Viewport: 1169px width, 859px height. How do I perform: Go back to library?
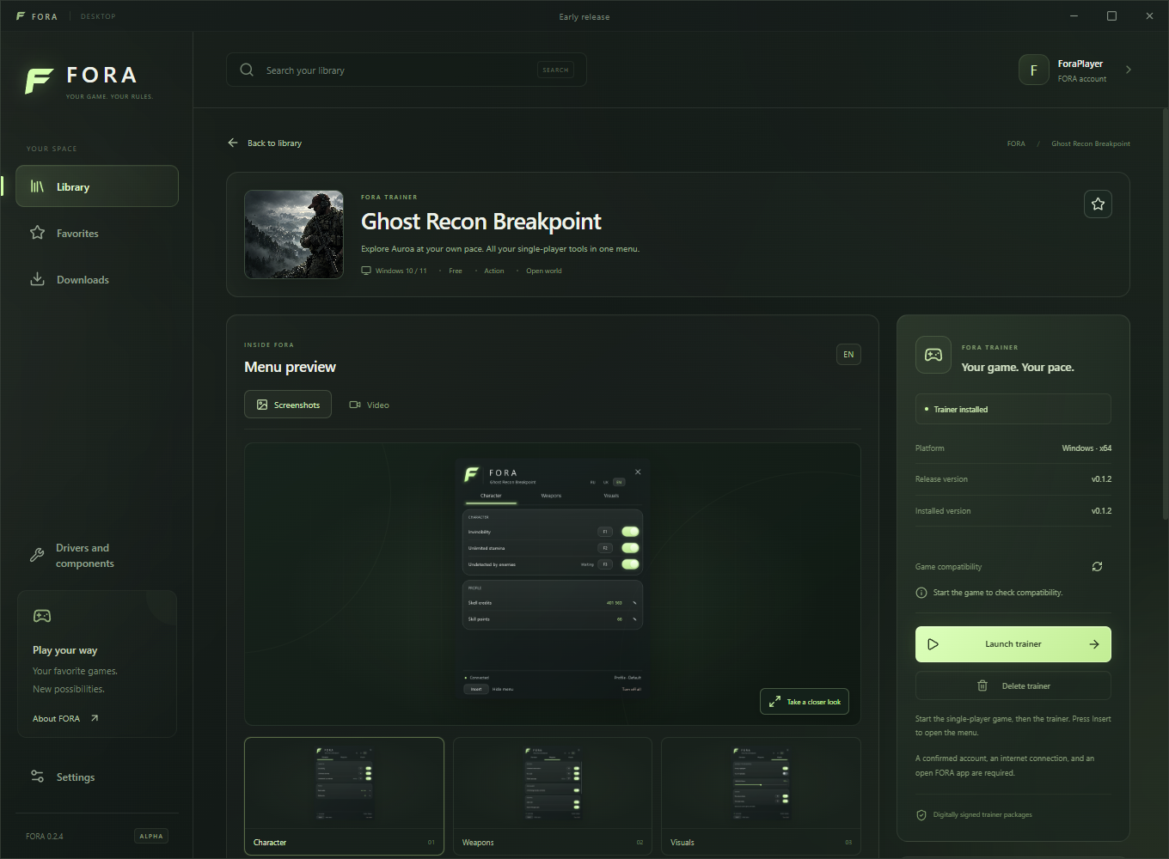pyautogui.click(x=265, y=143)
